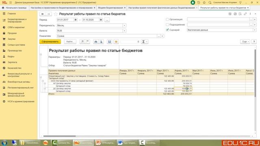Select the Итого row label
This screenshot has height=146, width=260.
(x=52, y=94)
